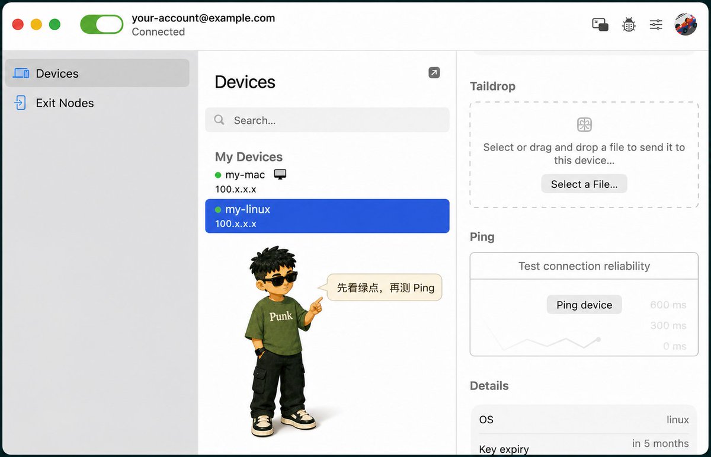Click the green status dot beside my-mac
The height and width of the screenshot is (457, 711).
(x=218, y=175)
